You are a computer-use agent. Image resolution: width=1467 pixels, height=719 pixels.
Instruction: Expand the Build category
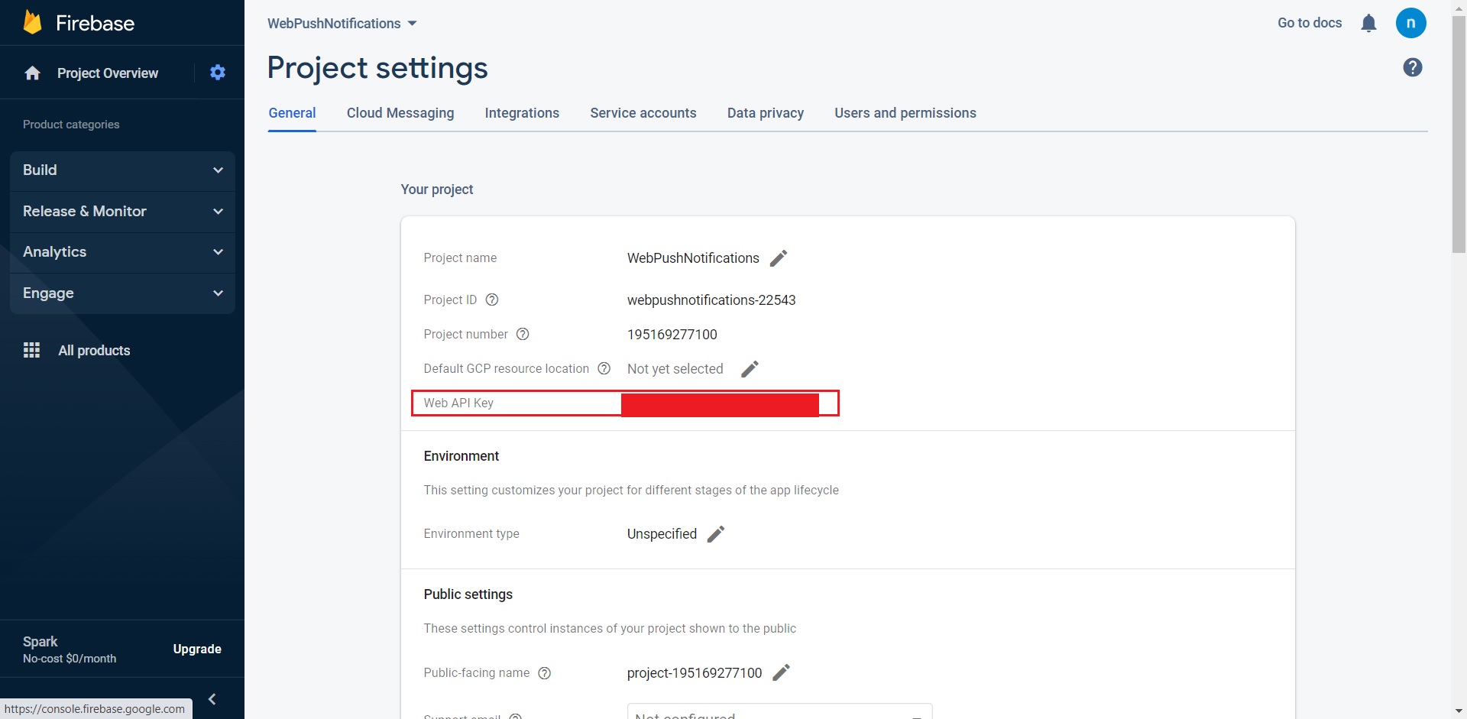pos(122,170)
